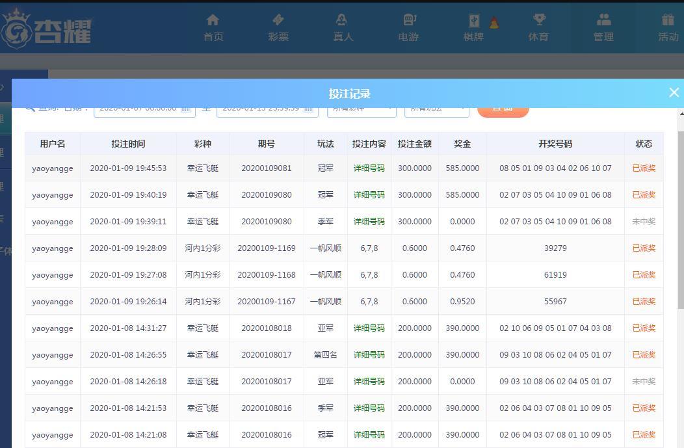Click 第四名 play type cell
684x448 pixels.
tap(326, 354)
